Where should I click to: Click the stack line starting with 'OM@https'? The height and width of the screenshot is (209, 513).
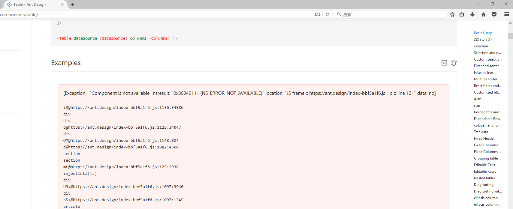[121, 140]
